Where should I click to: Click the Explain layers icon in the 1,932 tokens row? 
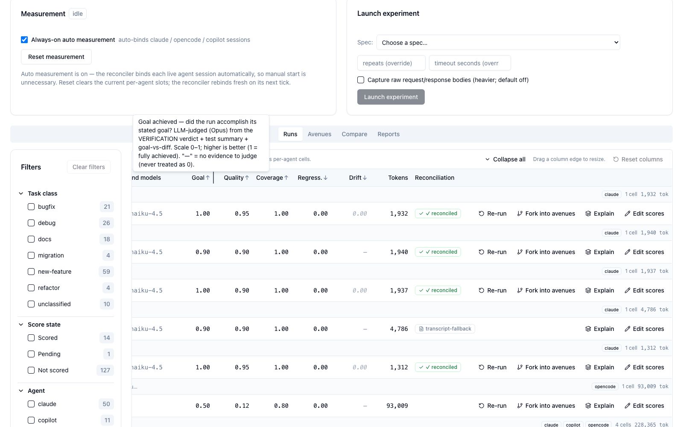pyautogui.click(x=588, y=213)
